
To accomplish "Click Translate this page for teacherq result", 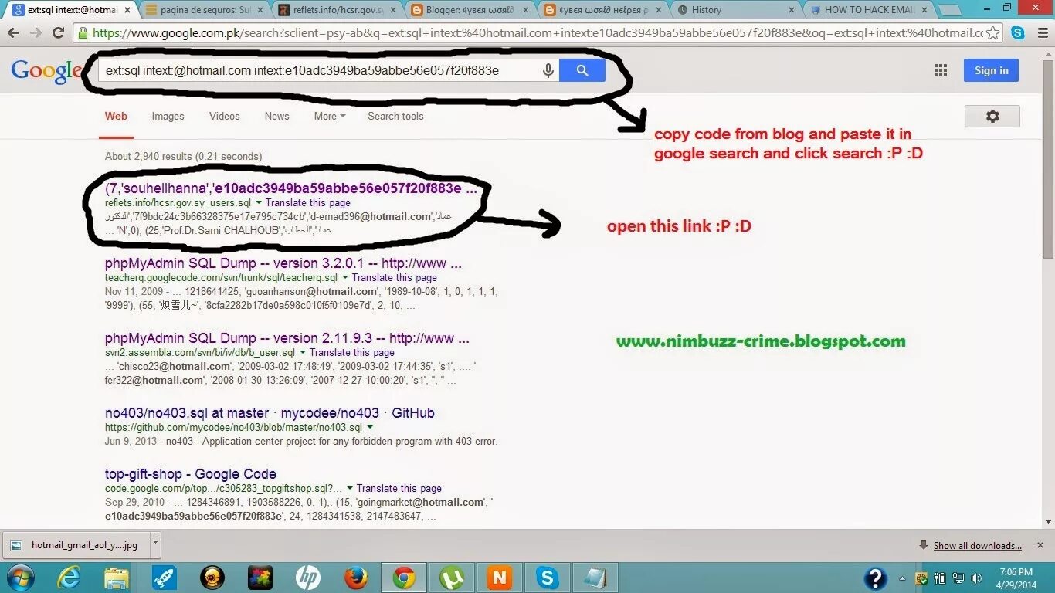I will click(395, 278).
